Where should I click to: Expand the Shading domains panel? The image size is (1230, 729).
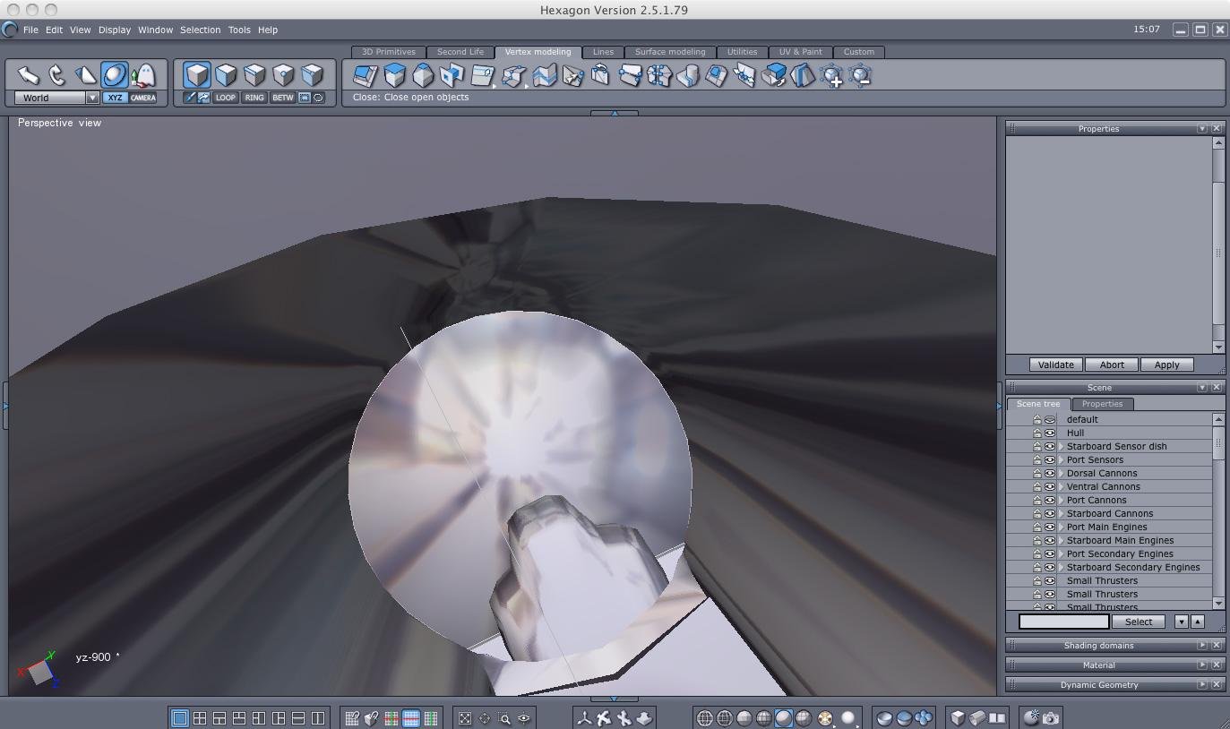(x=1202, y=645)
